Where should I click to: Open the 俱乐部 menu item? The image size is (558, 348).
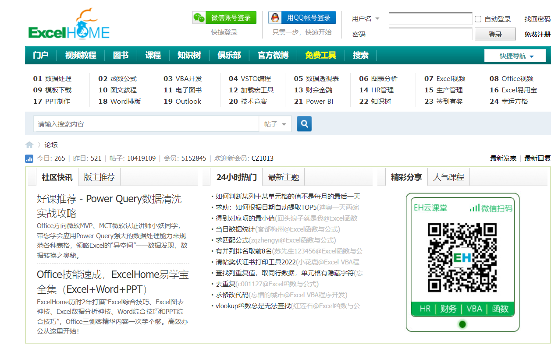(229, 55)
